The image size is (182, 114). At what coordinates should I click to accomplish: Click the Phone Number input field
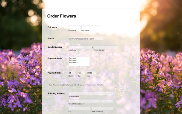click(x=105, y=47)
